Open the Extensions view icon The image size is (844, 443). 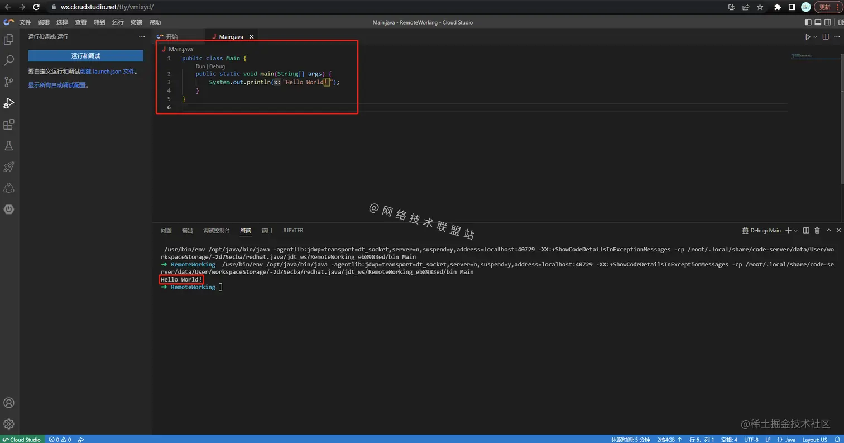point(8,125)
